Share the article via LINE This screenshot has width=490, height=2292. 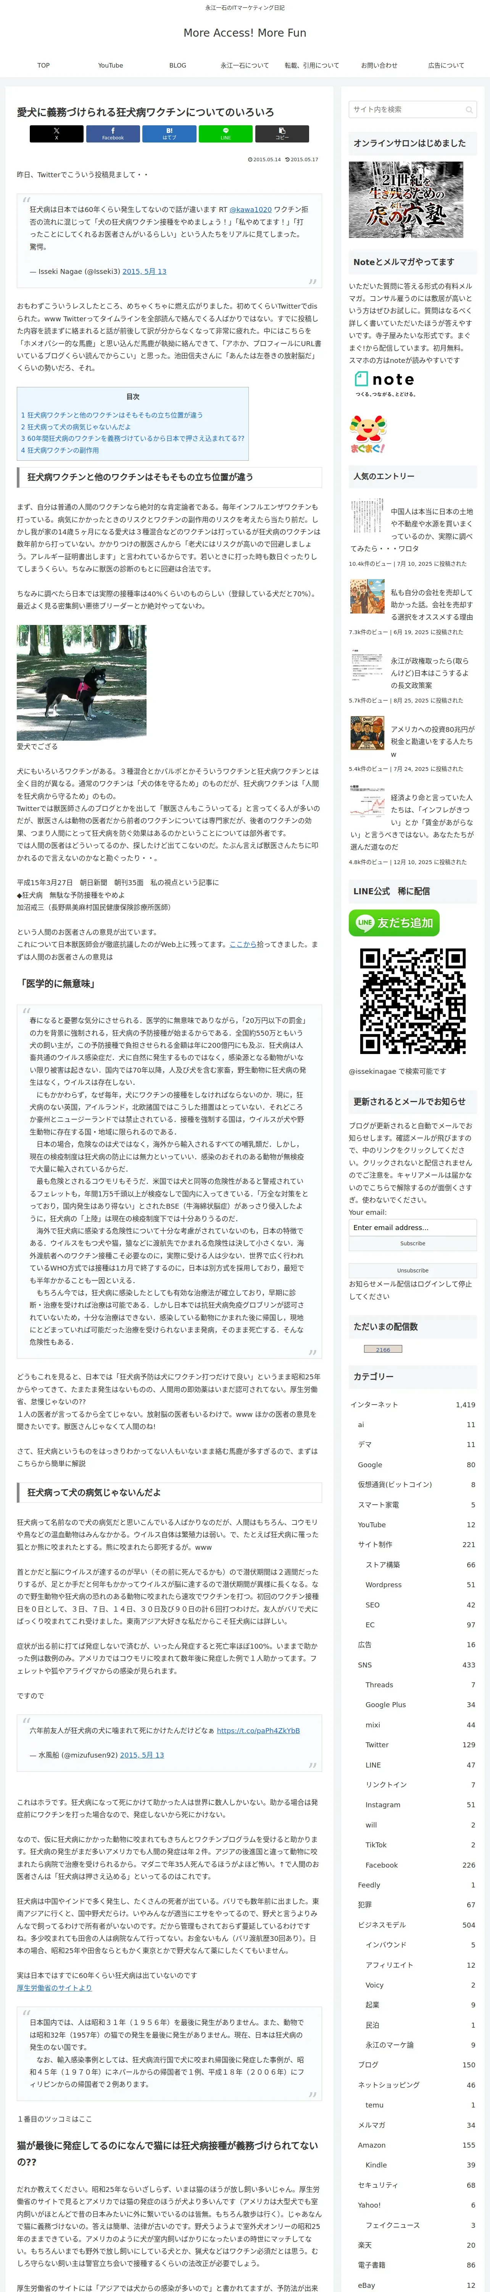(x=225, y=133)
